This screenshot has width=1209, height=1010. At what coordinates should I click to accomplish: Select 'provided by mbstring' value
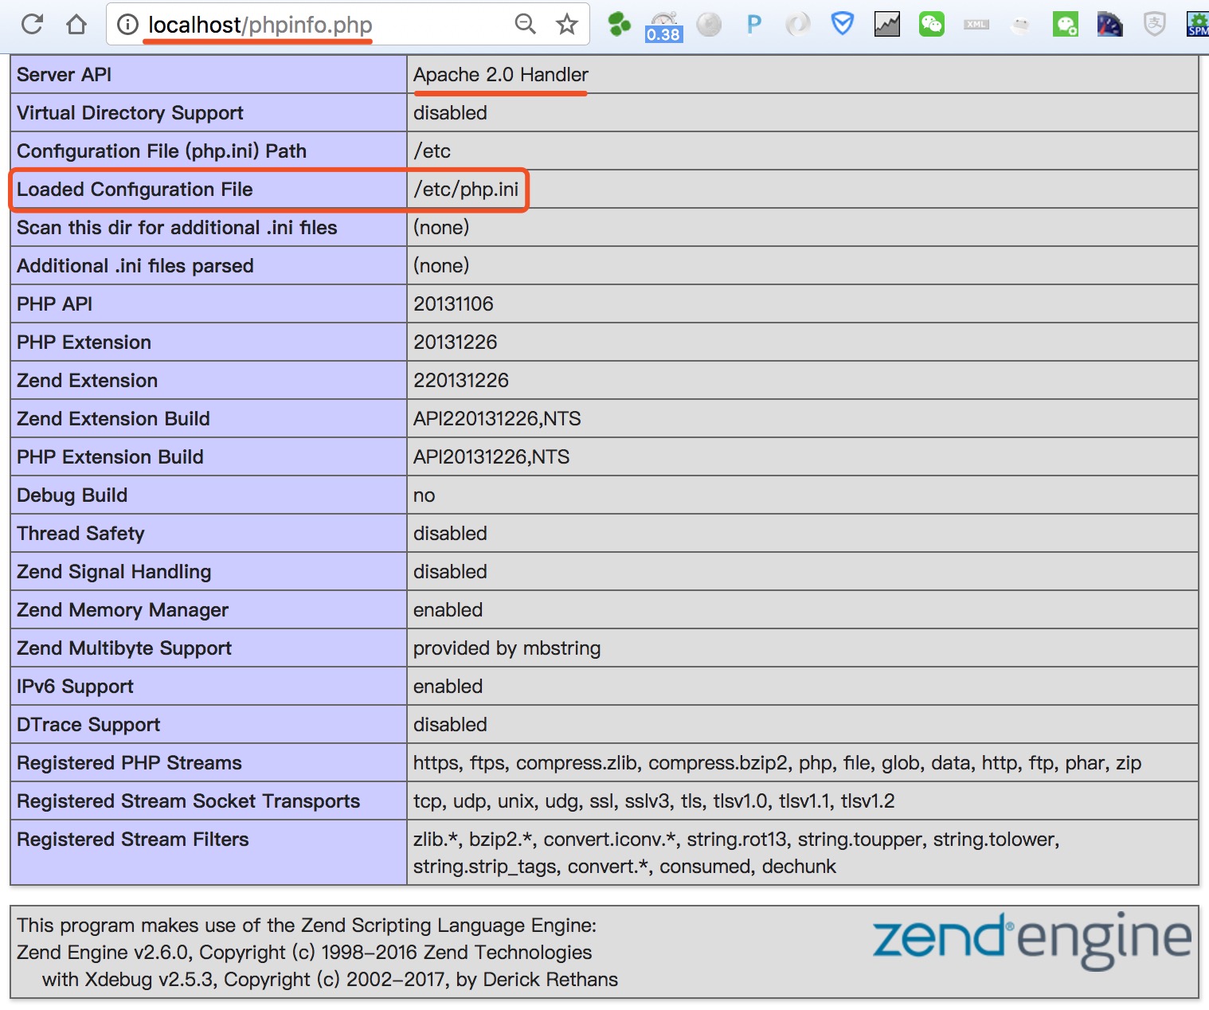click(x=507, y=648)
